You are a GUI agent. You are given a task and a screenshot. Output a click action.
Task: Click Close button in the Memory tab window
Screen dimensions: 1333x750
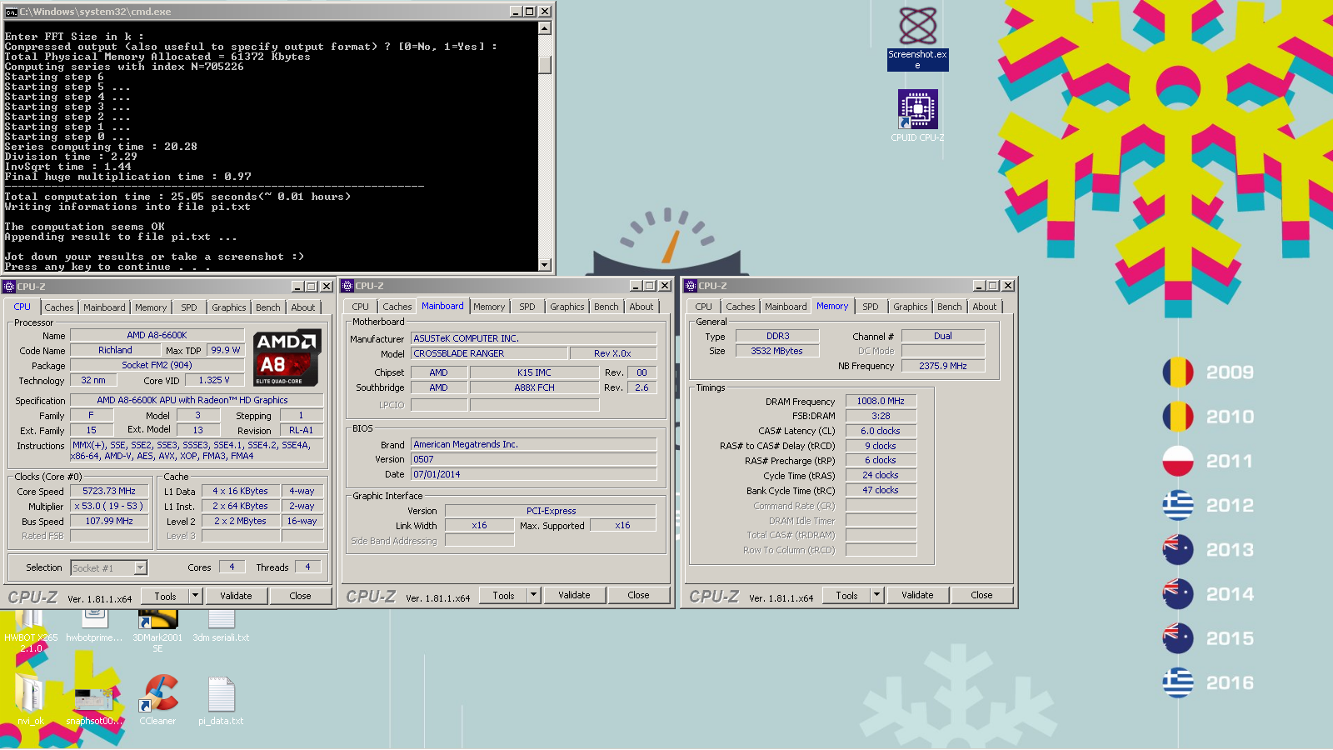[x=981, y=595]
